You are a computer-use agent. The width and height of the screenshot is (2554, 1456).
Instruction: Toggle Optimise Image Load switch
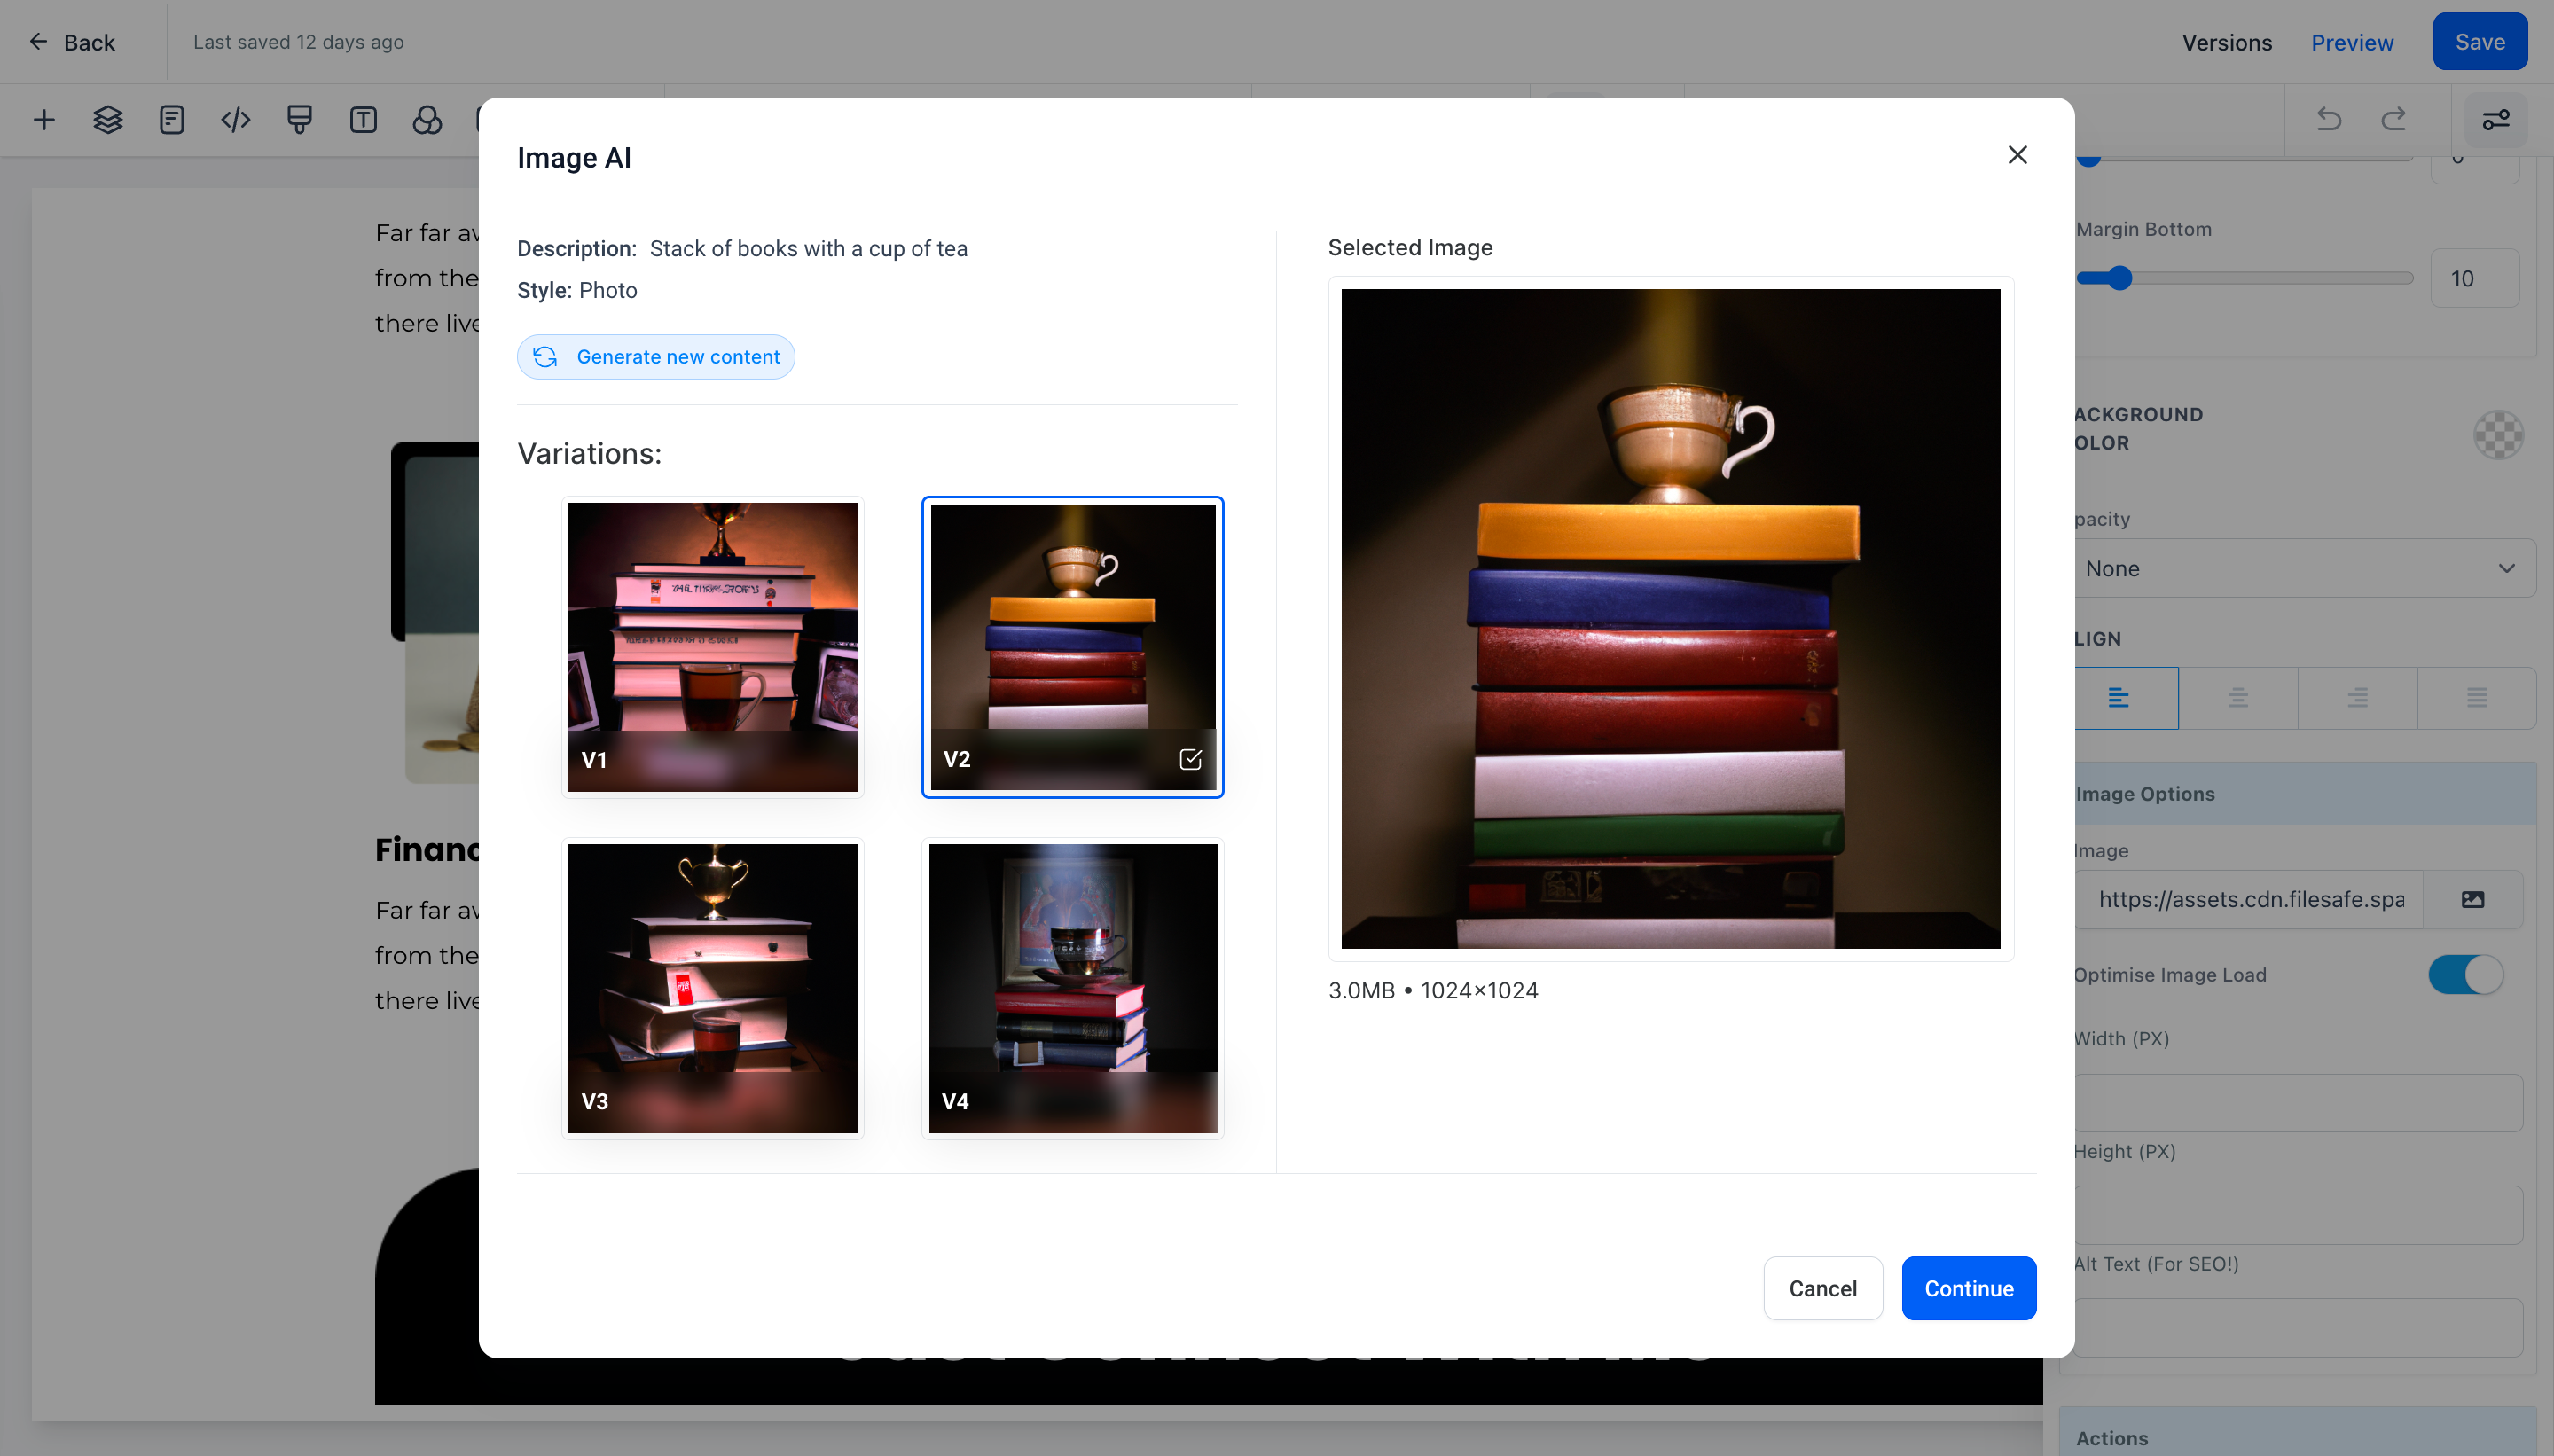(2465, 974)
